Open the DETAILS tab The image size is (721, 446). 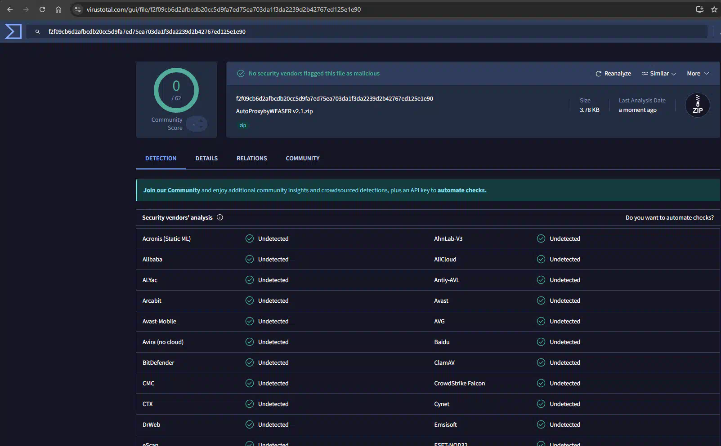(206, 159)
